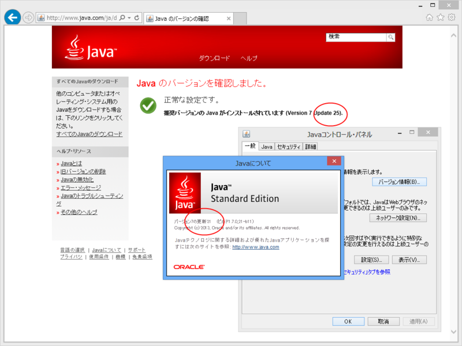Click the browser forward arrow button
The width and height of the screenshot is (462, 346).
click(x=28, y=18)
